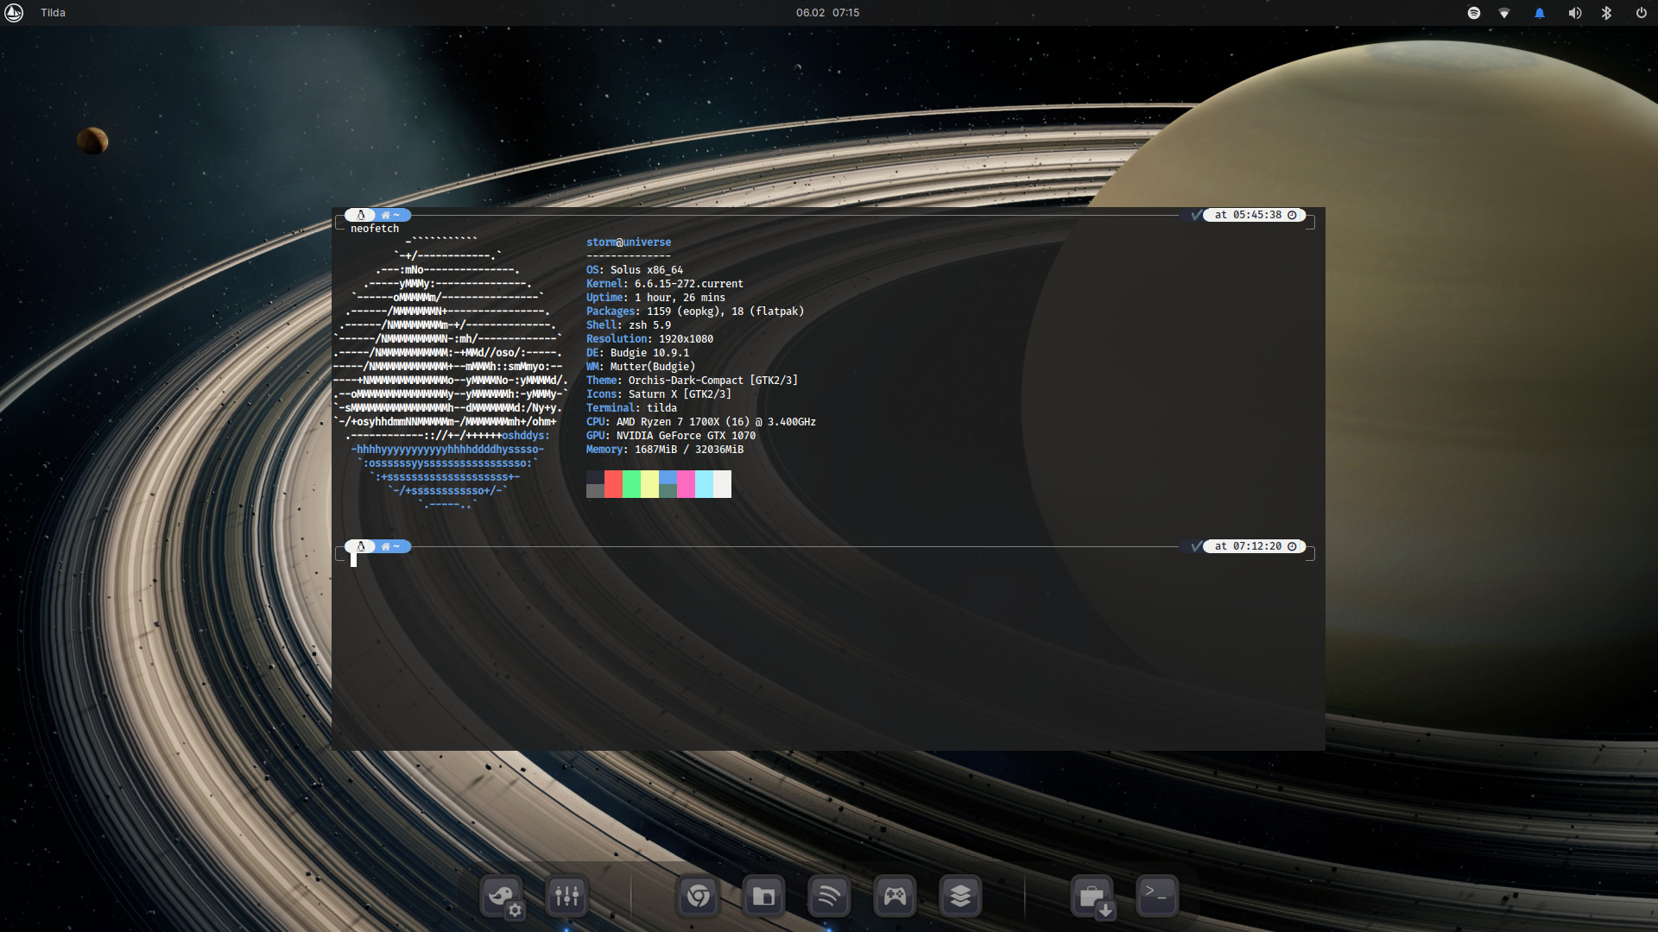Launch Budgie Desktop Settings from the dock
This screenshot has width=1658, height=932.
click(x=502, y=897)
